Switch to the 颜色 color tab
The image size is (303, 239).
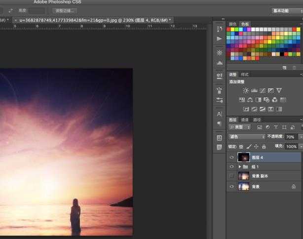[233, 24]
